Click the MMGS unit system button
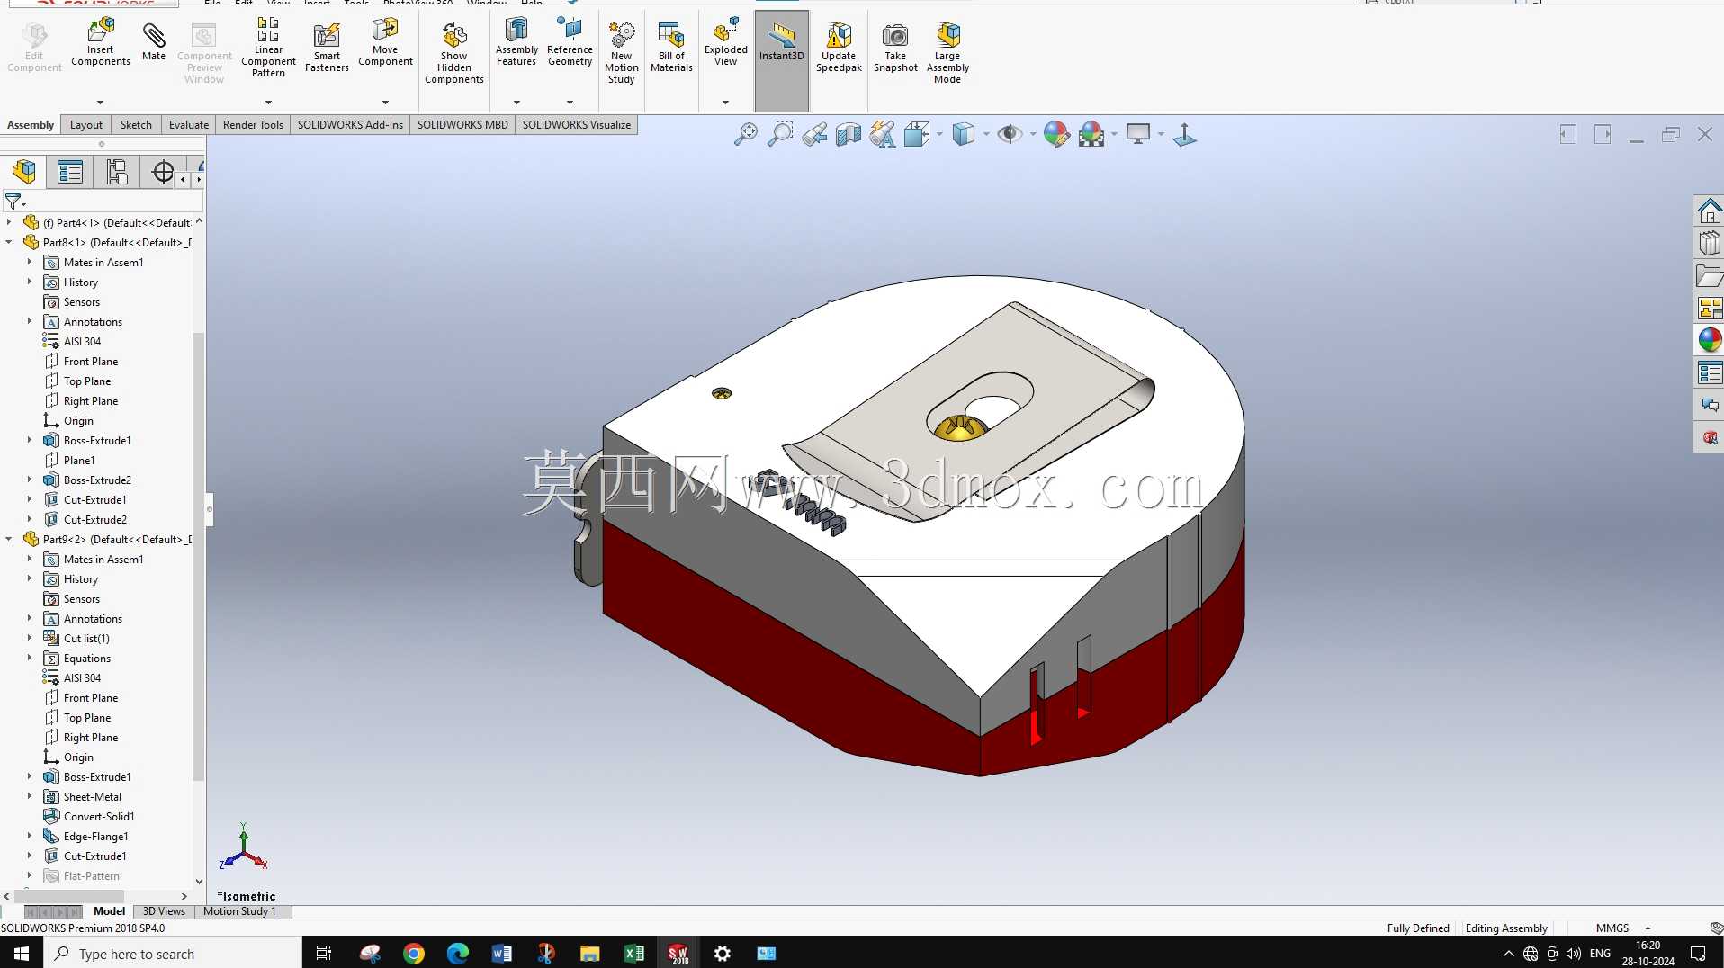The width and height of the screenshot is (1724, 968). [x=1612, y=928]
